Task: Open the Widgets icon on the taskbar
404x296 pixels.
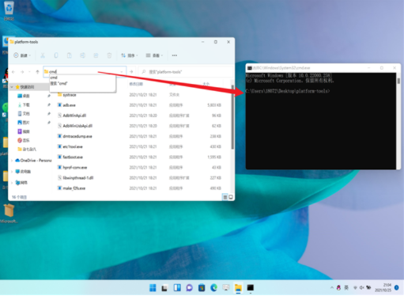Action: click(177, 287)
